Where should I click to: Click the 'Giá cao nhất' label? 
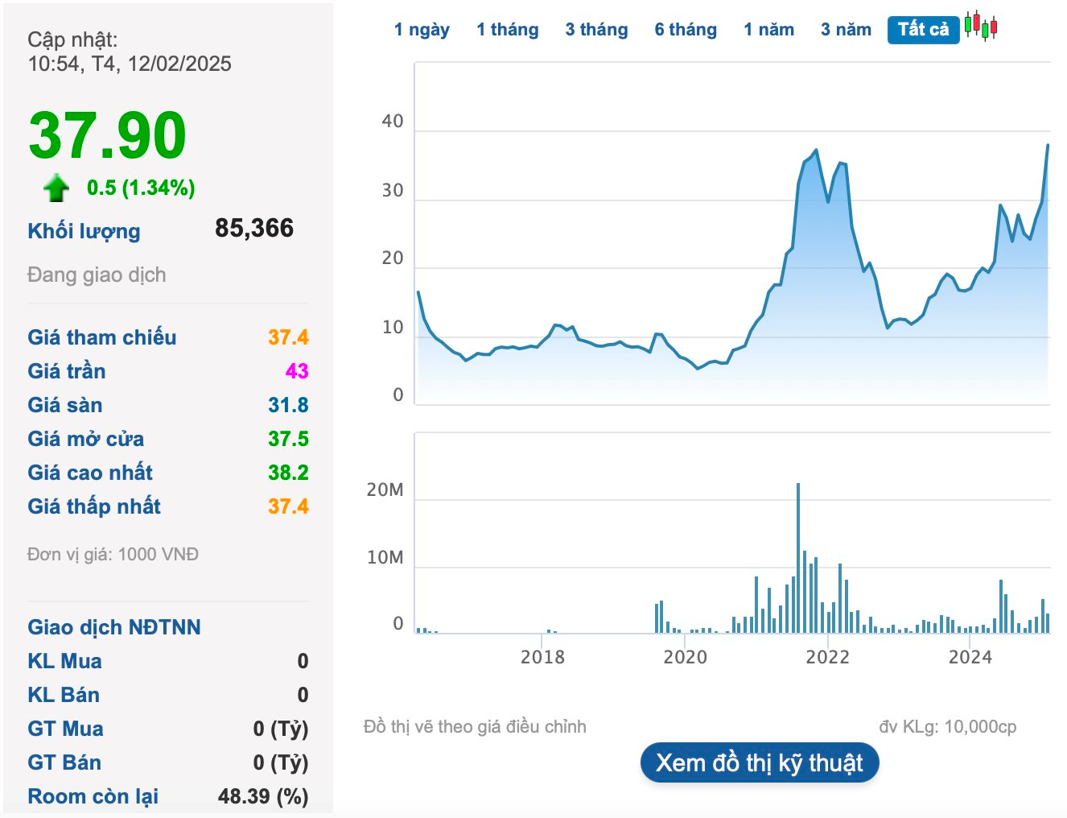(x=90, y=473)
